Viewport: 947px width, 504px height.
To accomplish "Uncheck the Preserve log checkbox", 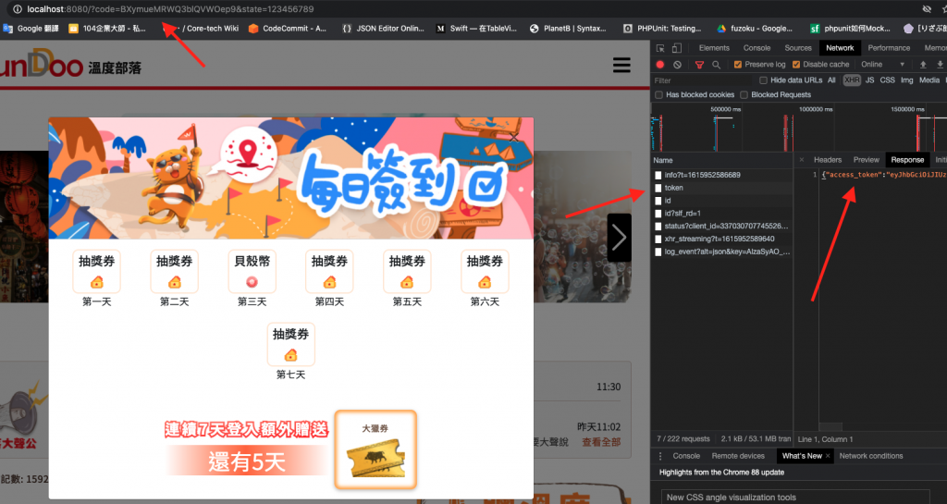I will tap(737, 65).
